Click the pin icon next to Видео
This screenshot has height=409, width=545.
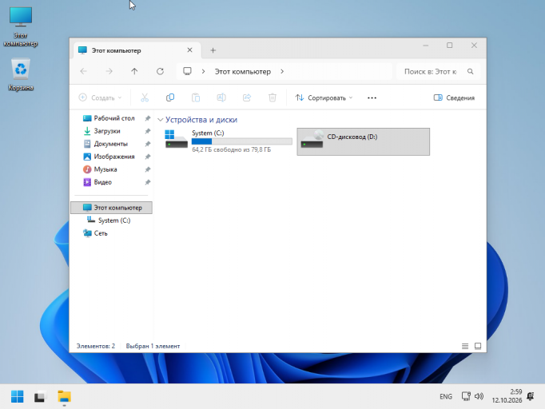pyautogui.click(x=148, y=182)
